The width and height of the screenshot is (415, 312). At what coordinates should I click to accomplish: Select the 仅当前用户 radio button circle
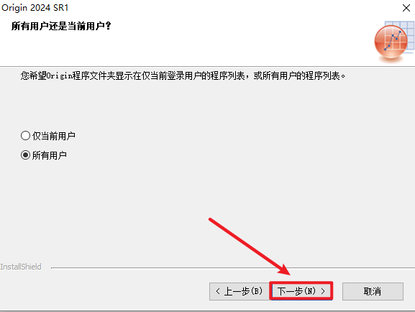[x=25, y=136]
